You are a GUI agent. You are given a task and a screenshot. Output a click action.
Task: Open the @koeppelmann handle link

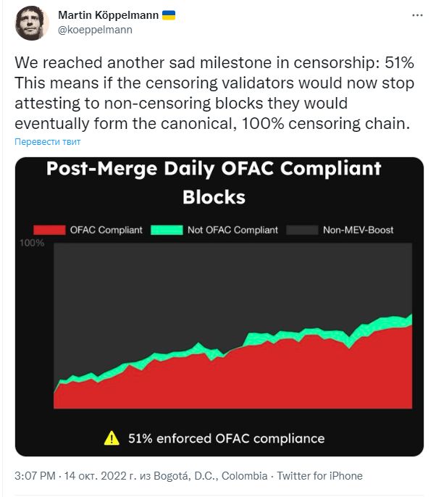coord(95,30)
